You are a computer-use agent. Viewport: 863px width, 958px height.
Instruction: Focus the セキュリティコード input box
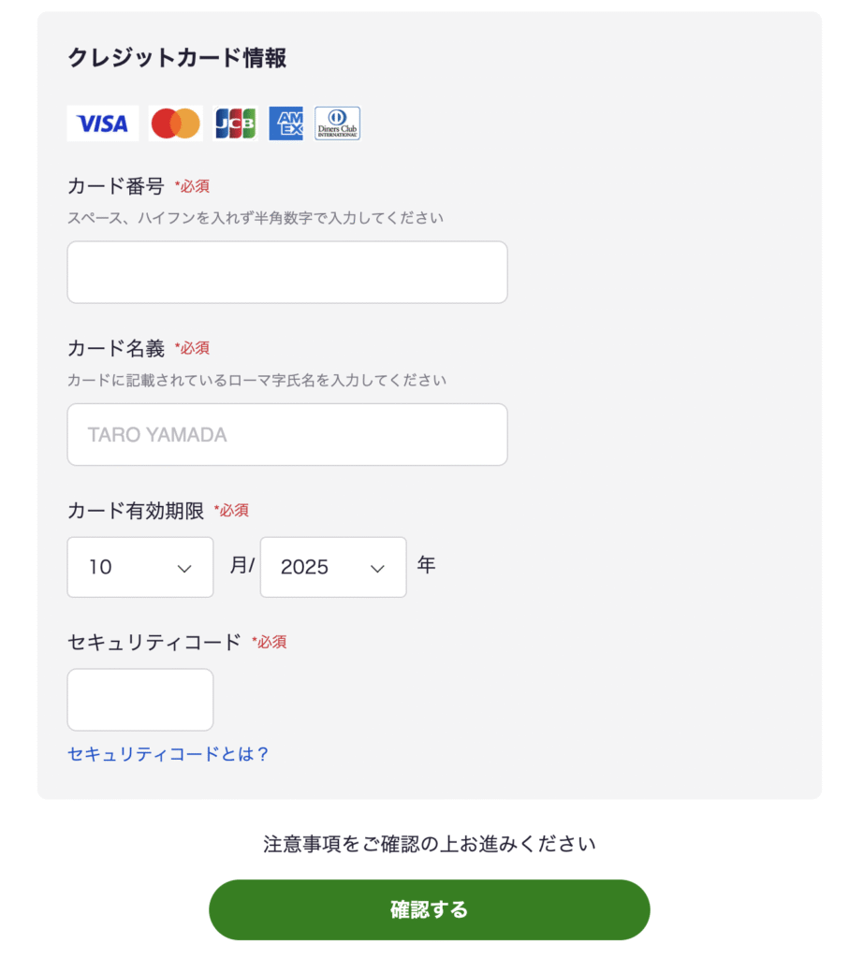[x=140, y=700]
